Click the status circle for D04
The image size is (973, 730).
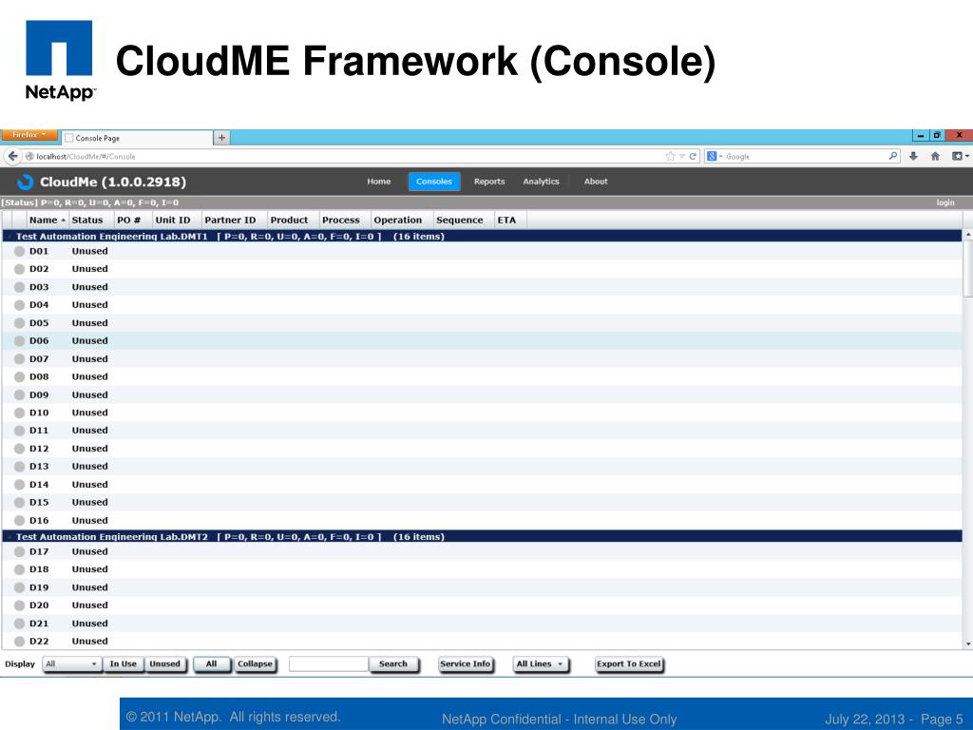19,305
